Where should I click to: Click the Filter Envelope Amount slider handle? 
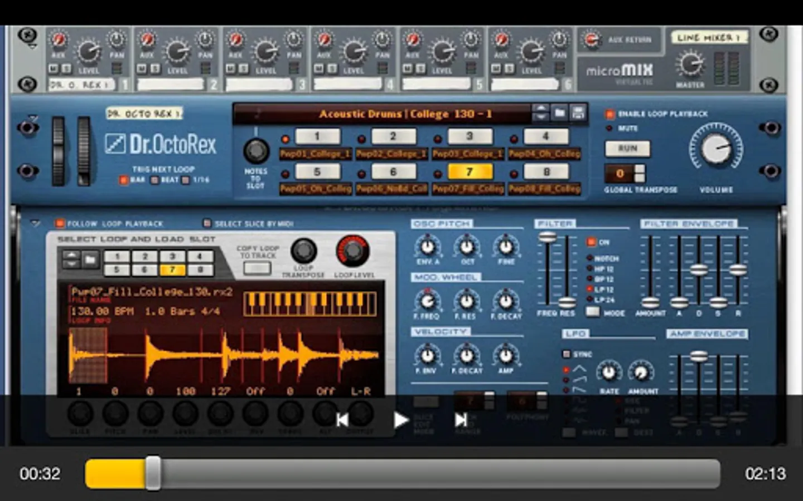[x=650, y=303]
